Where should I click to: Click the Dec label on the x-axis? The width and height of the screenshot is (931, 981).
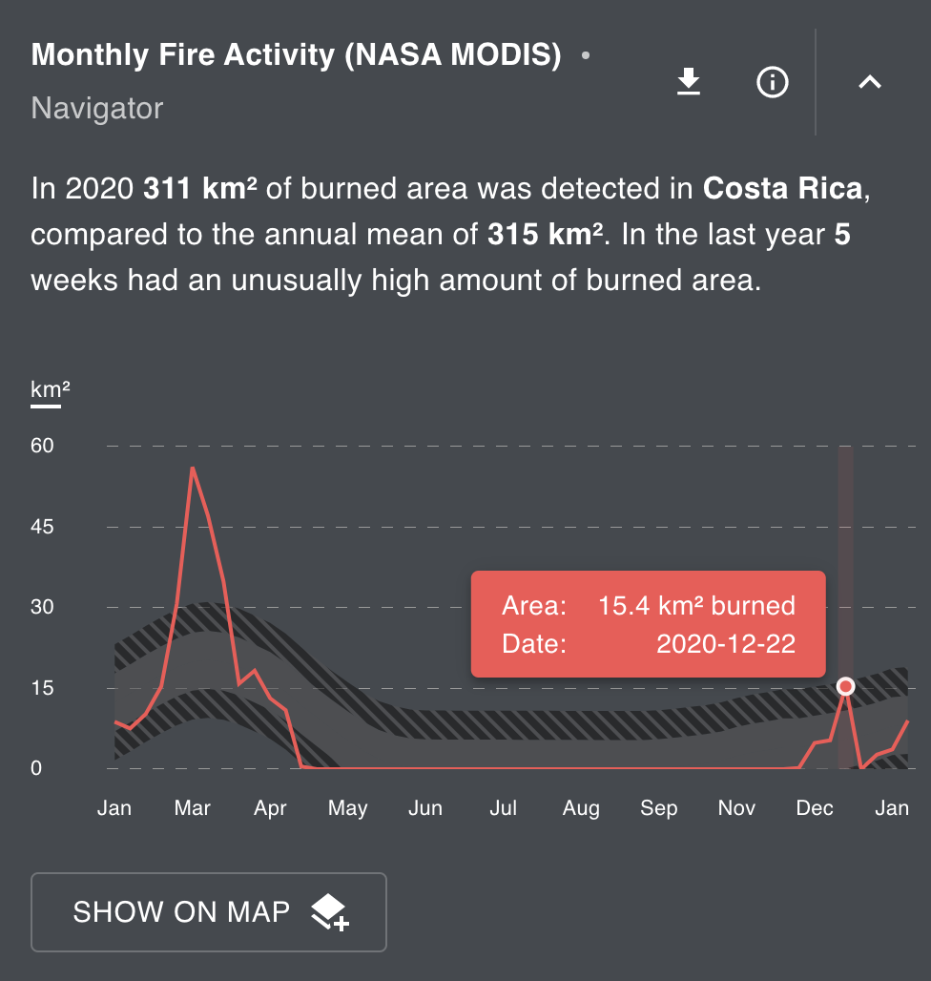pyautogui.click(x=815, y=808)
